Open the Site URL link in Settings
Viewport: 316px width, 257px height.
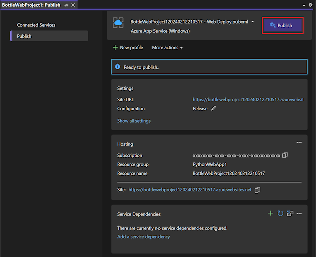[x=248, y=100]
